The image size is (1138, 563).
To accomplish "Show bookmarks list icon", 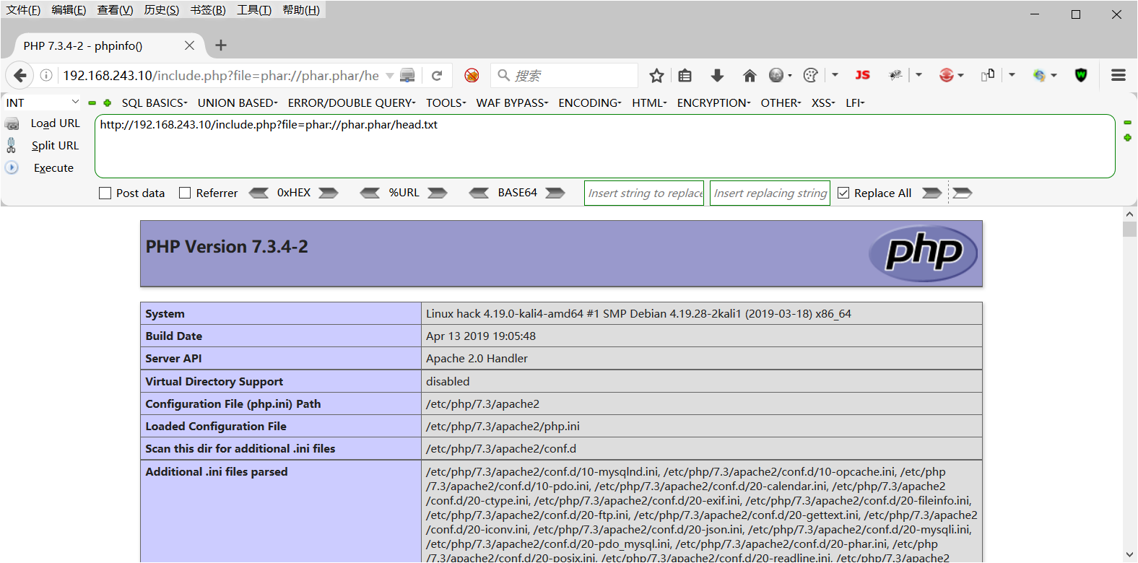I will pos(685,75).
